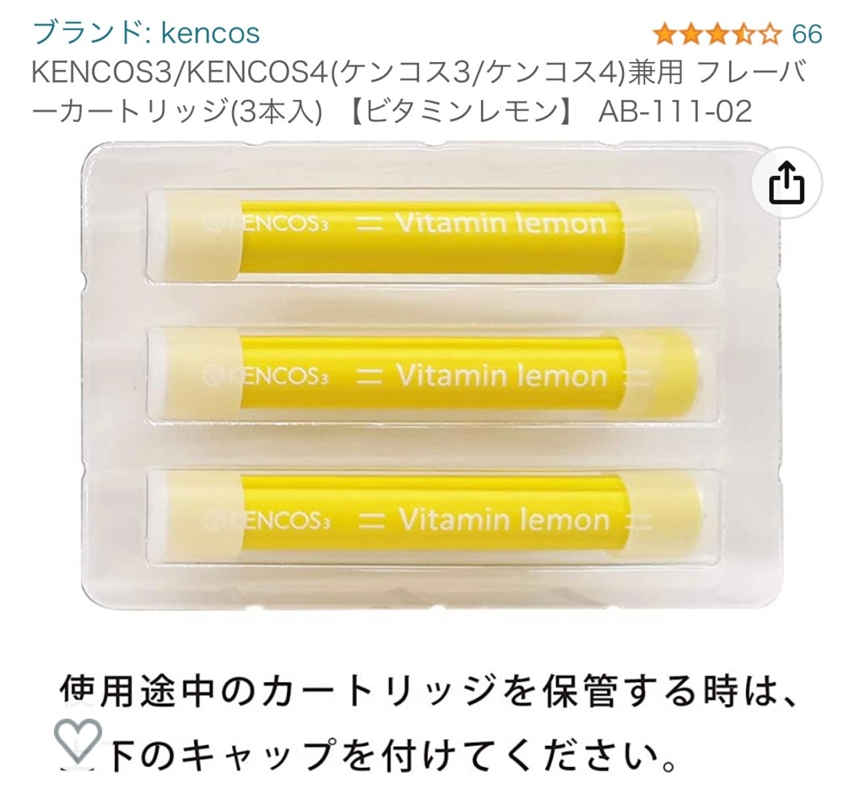
Task: Click the 66 reviews count
Action: 807,33
